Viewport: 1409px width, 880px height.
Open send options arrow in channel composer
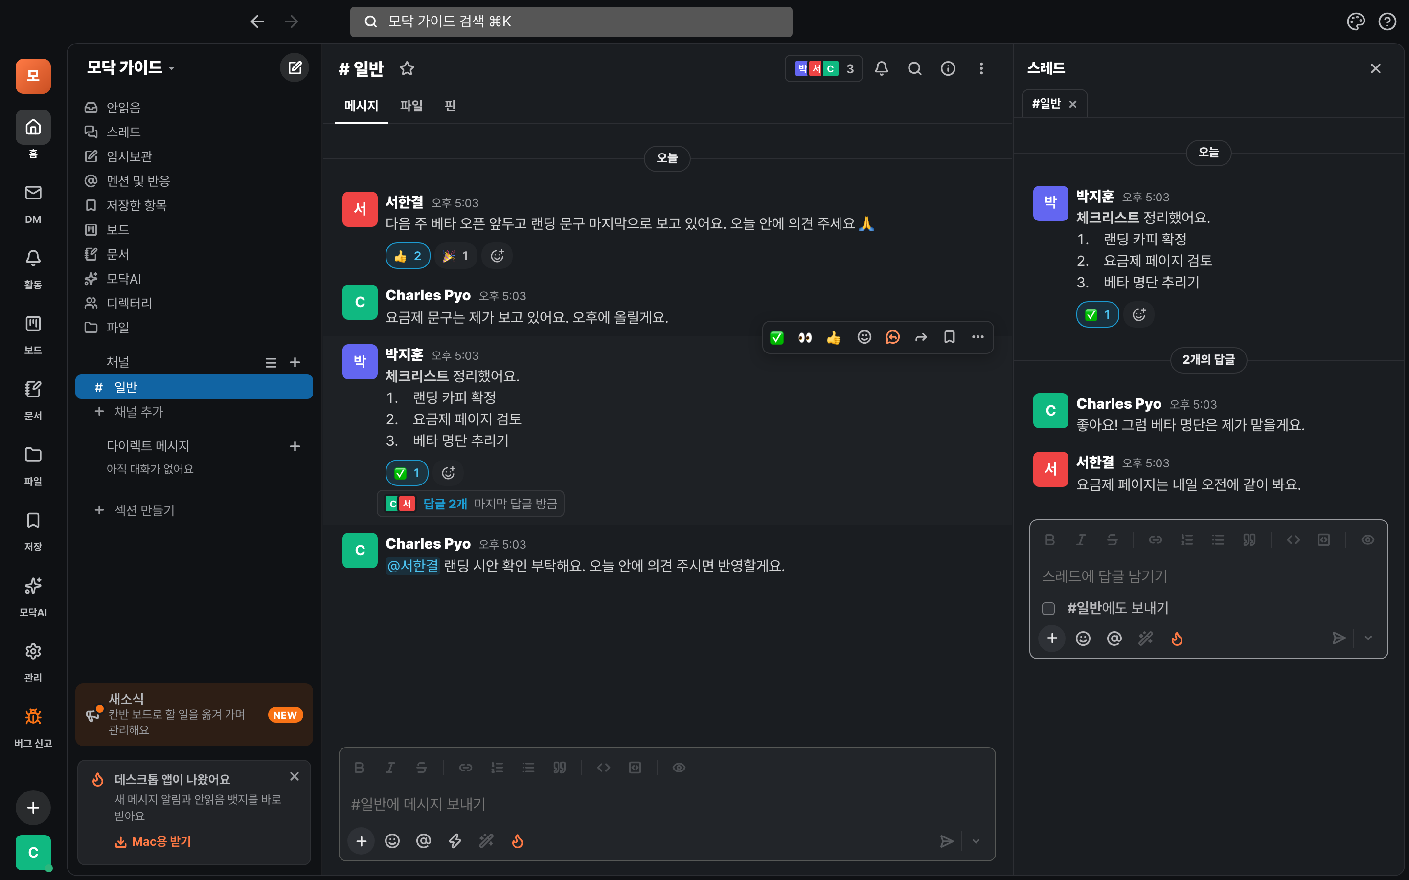pyautogui.click(x=976, y=841)
